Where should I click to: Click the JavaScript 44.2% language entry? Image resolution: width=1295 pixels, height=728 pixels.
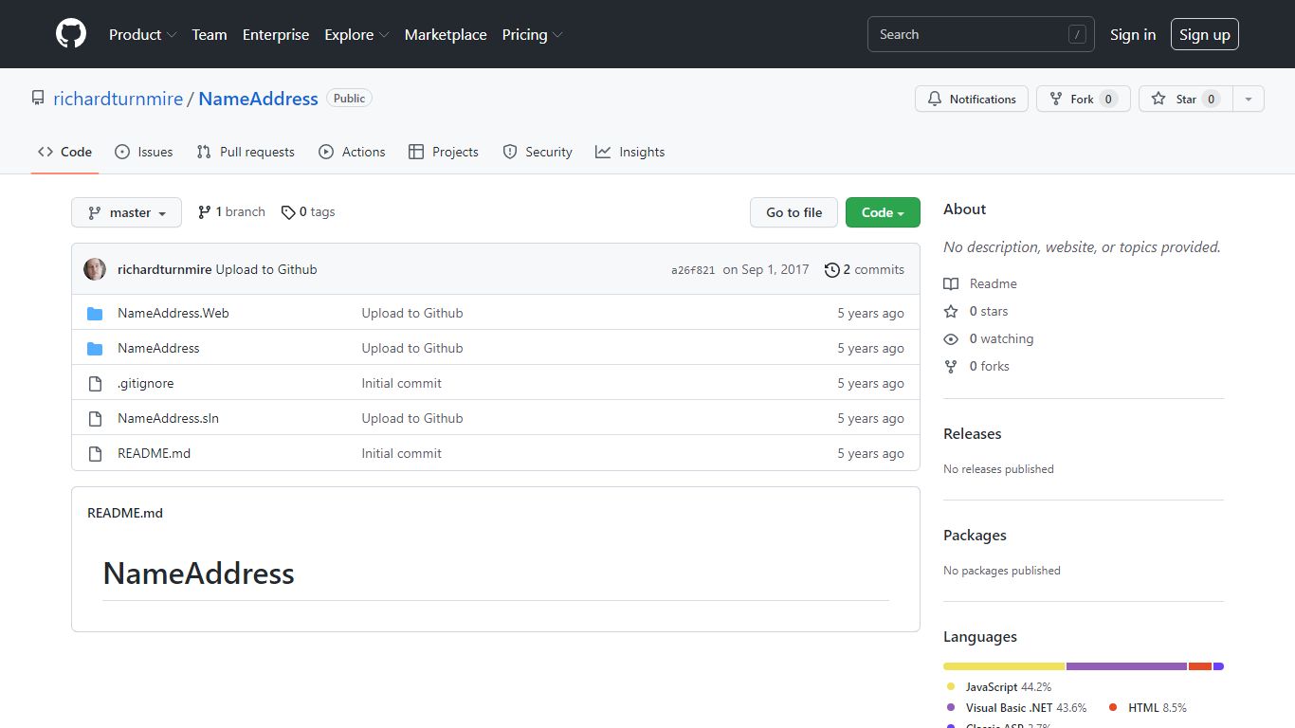point(999,686)
